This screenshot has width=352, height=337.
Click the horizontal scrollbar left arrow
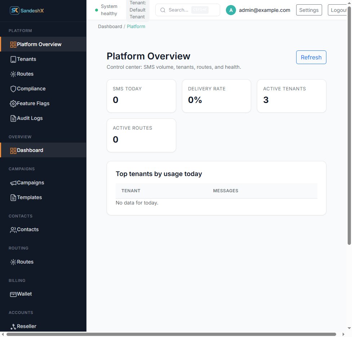3,334
